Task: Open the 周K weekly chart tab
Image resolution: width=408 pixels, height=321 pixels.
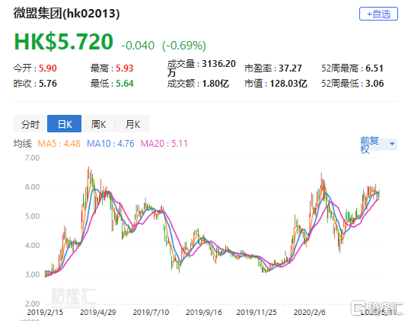Action: (x=98, y=124)
